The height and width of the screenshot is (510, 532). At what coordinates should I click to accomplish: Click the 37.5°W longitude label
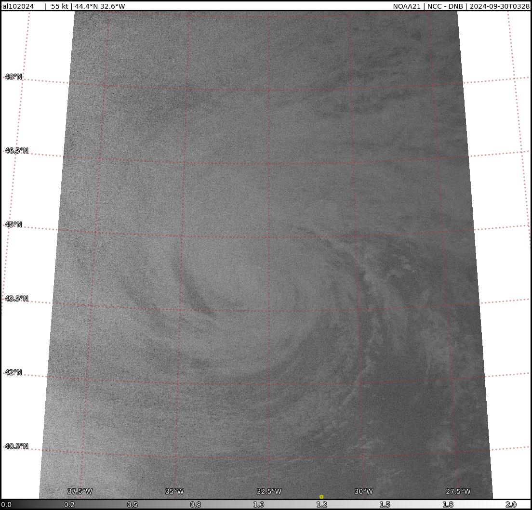pyautogui.click(x=80, y=491)
